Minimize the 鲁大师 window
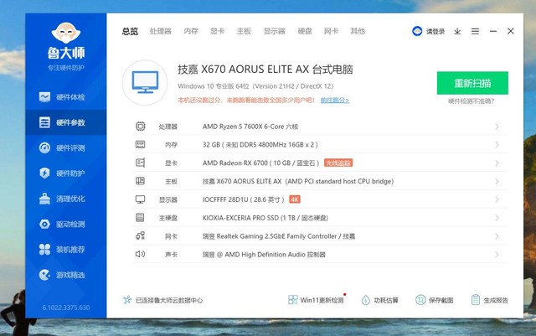This screenshot has width=536, height=336. point(493,31)
